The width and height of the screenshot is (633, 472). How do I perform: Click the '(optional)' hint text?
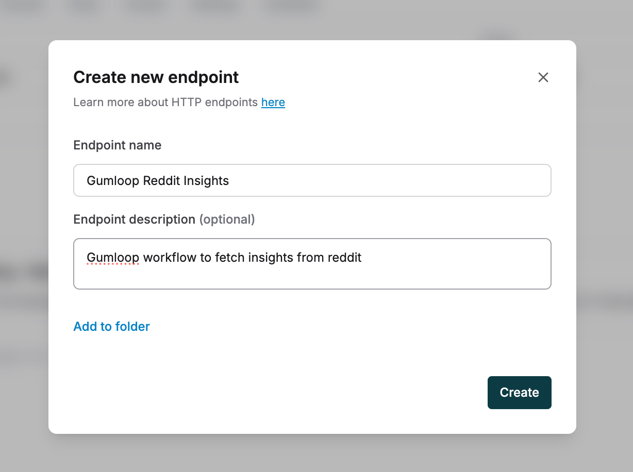pos(227,220)
